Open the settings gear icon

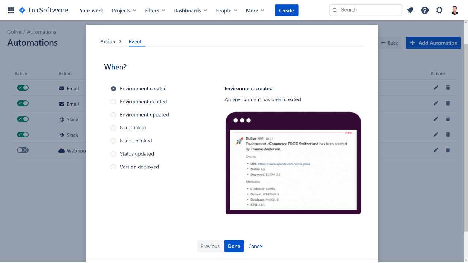(x=439, y=10)
